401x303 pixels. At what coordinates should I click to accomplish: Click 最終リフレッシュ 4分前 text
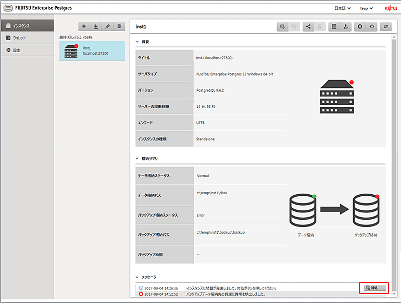click(x=76, y=37)
